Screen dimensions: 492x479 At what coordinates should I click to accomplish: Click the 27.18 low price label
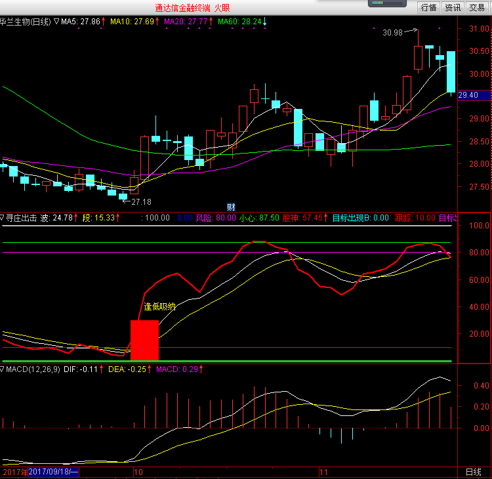pyautogui.click(x=141, y=202)
